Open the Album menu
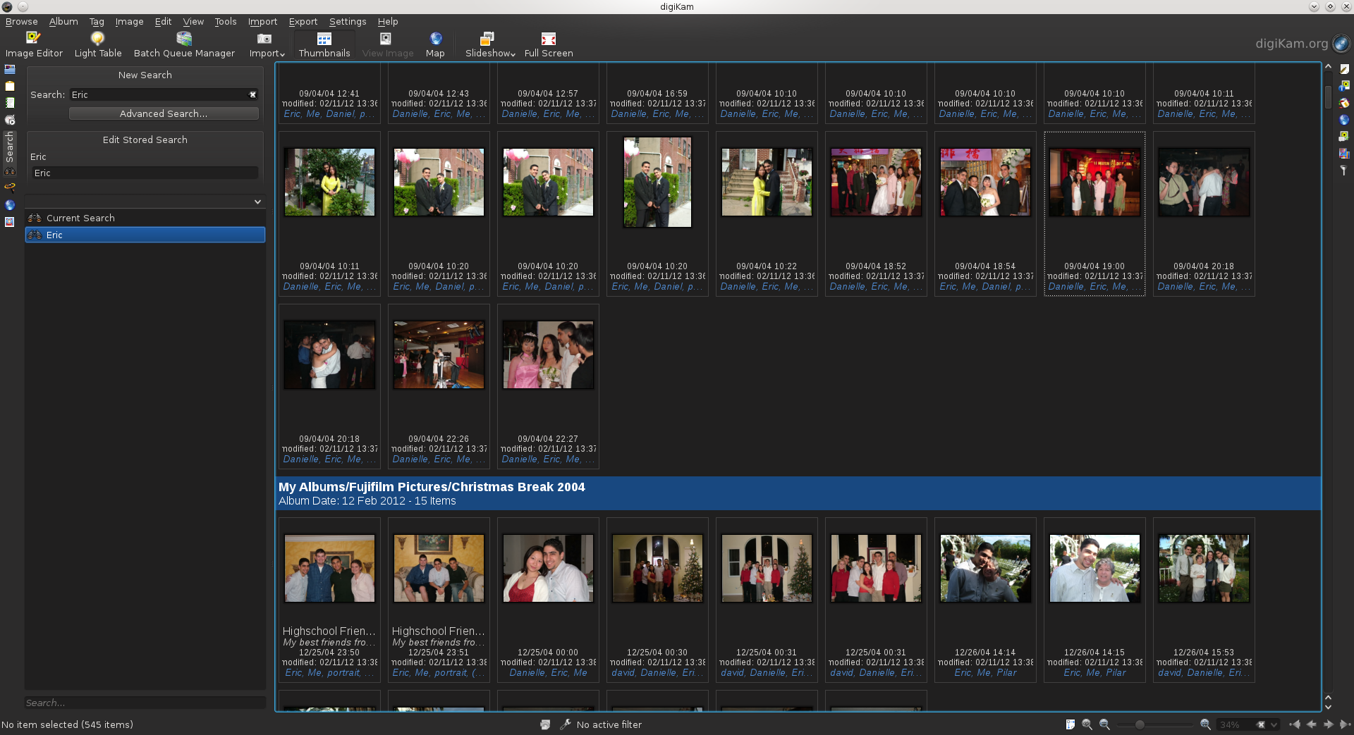Image resolution: width=1354 pixels, height=735 pixels. coord(63,21)
